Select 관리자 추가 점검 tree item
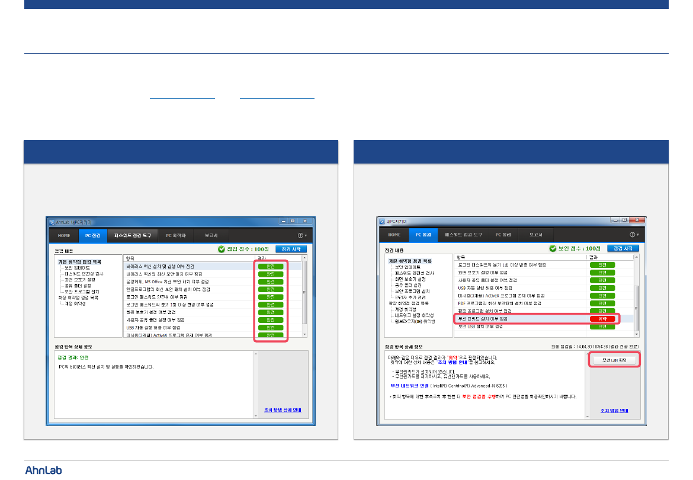Image resolution: width=693 pixels, height=480 pixels. coord(410,297)
